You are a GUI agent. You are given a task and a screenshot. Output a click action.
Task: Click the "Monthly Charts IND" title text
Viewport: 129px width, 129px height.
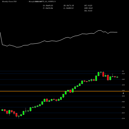coord(9,2)
